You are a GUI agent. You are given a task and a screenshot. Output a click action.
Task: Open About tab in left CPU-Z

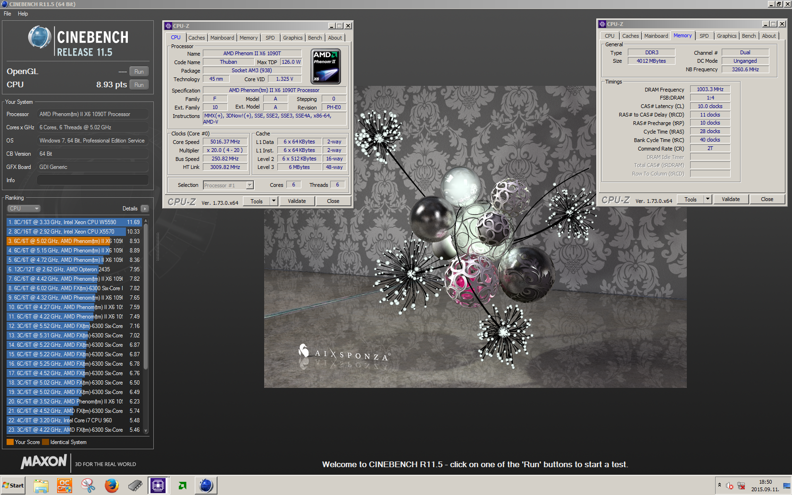335,38
